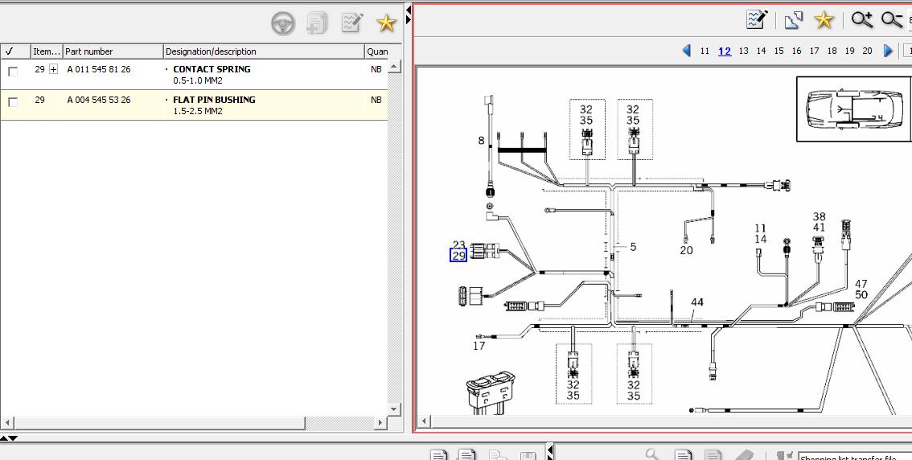Zoom out of the wiring diagram
Screen dimensions: 912x460
pyautogui.click(x=891, y=19)
